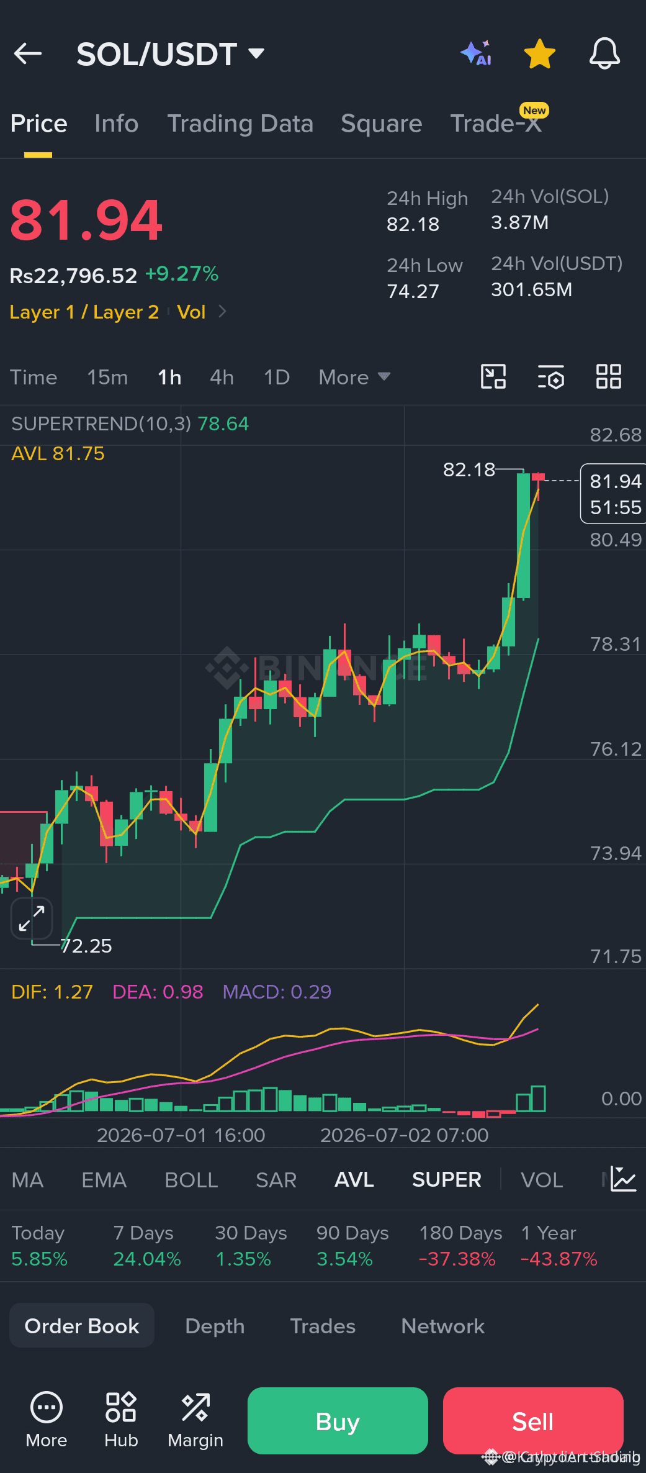Toggle the AVL indicator off
646x1473 pixels.
click(x=354, y=1180)
